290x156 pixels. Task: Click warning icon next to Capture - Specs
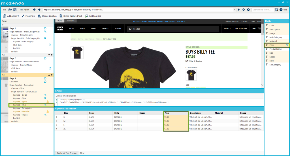pyautogui.click(x=48, y=102)
